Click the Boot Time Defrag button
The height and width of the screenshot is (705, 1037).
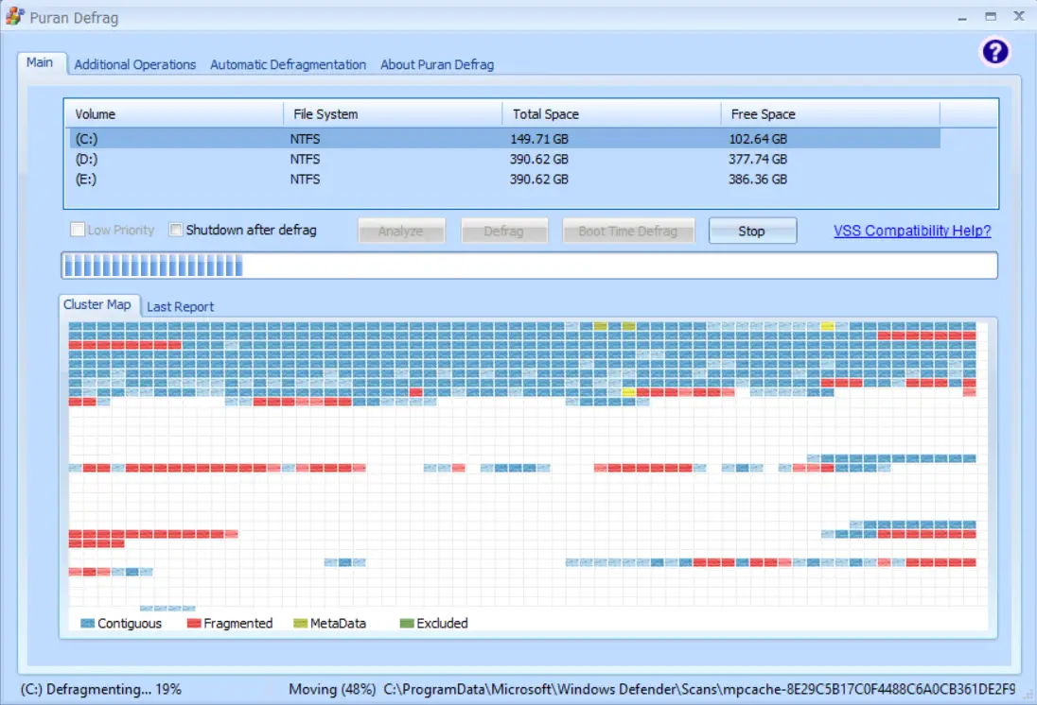point(628,232)
